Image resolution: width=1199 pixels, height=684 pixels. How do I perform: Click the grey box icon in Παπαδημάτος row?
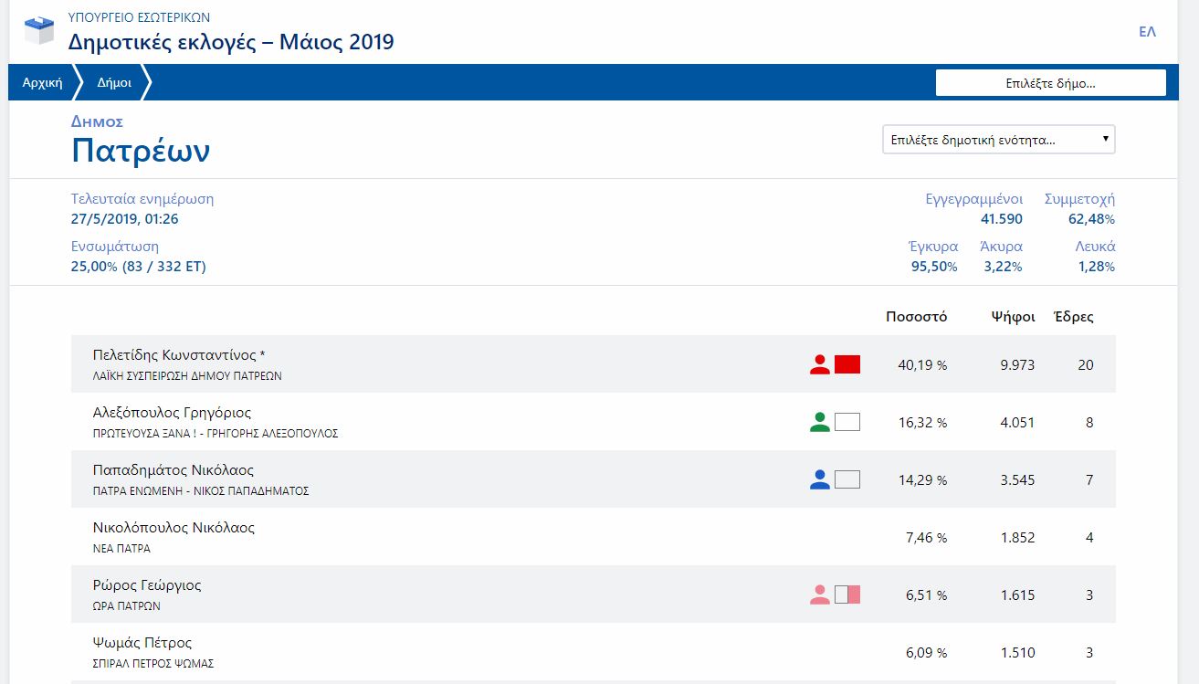click(x=847, y=479)
